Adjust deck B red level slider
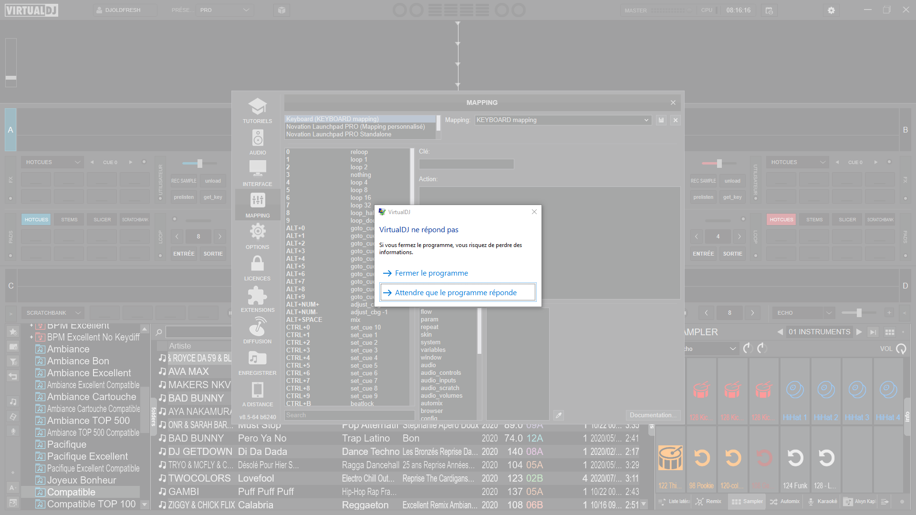 pyautogui.click(x=718, y=164)
